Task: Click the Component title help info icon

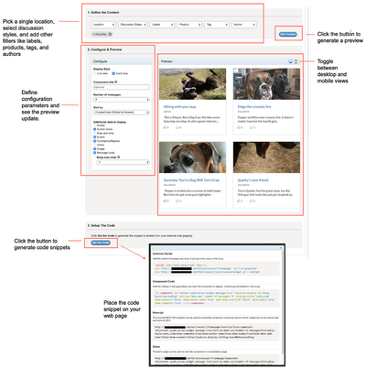Action: [x=116, y=81]
